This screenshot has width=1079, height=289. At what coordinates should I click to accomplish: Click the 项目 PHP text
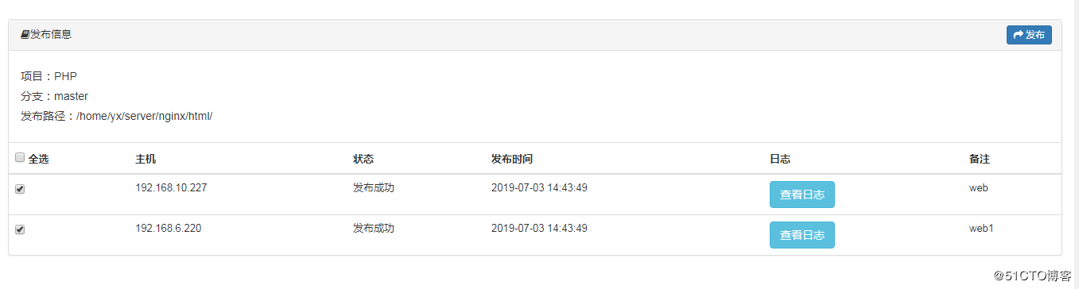[49, 76]
